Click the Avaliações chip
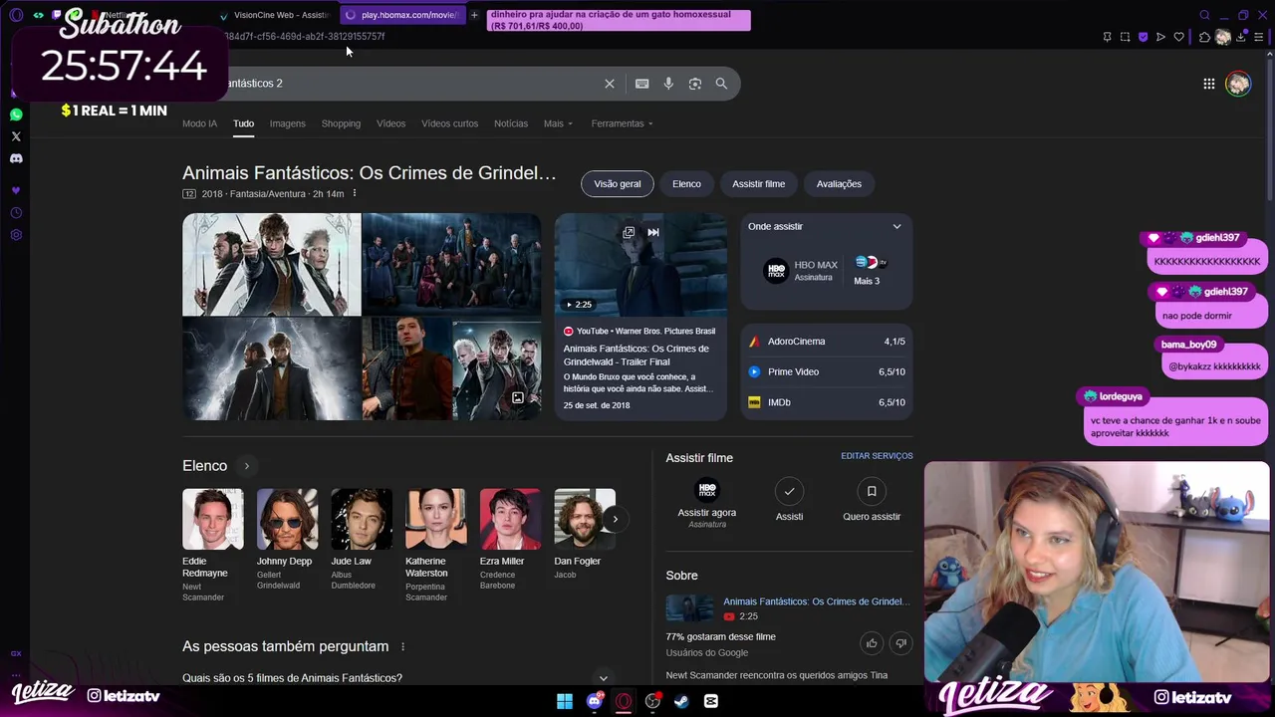Image resolution: width=1275 pixels, height=717 pixels. pyautogui.click(x=839, y=183)
